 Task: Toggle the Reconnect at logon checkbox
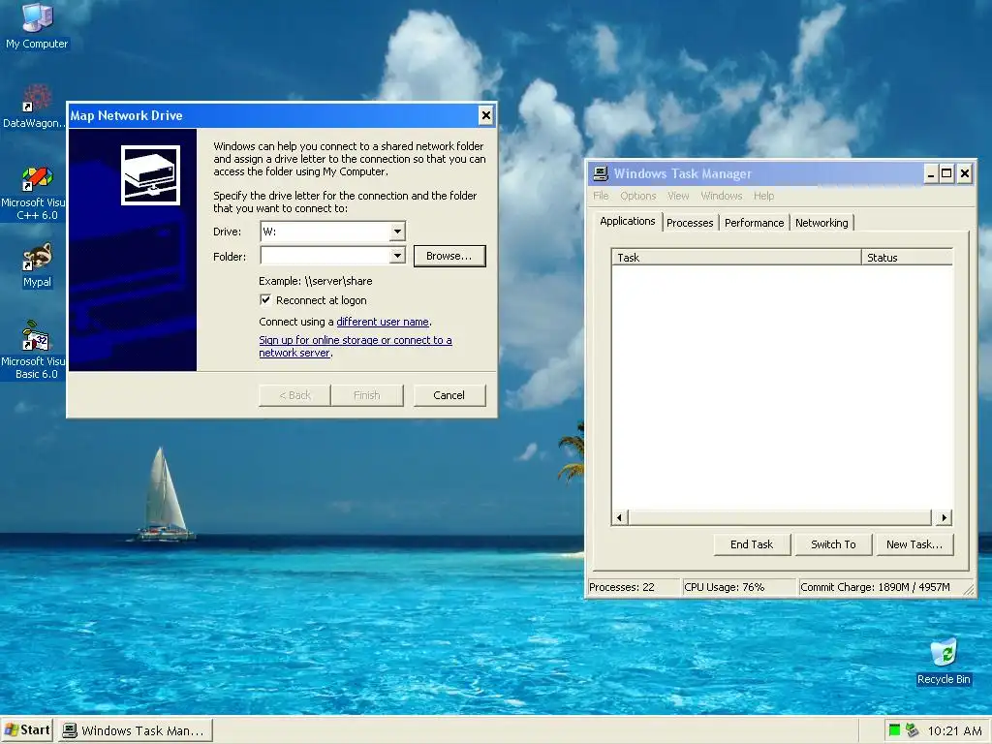(265, 300)
